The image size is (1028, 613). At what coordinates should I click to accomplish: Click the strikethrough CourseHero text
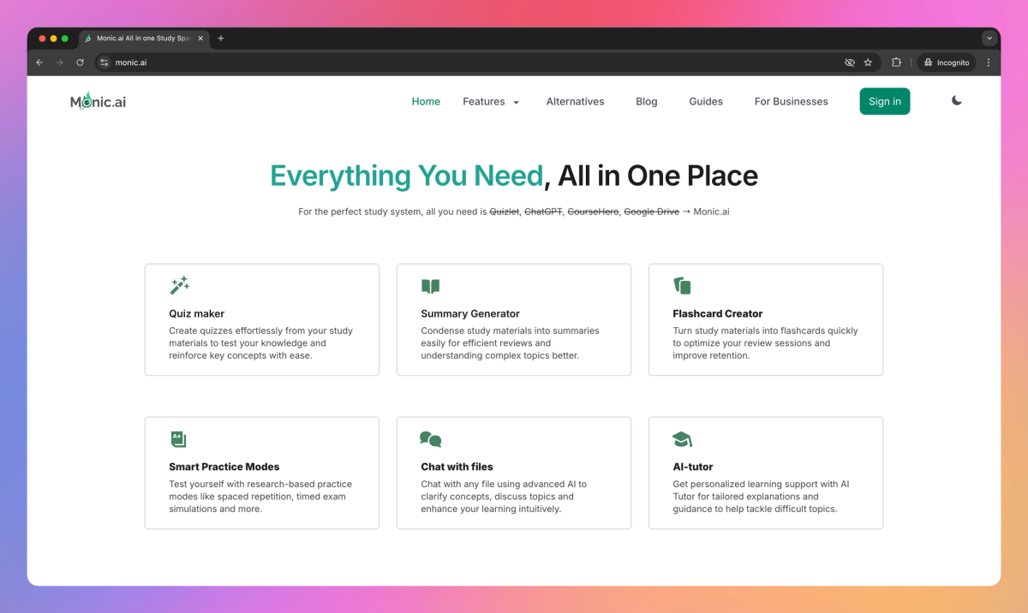tap(593, 211)
